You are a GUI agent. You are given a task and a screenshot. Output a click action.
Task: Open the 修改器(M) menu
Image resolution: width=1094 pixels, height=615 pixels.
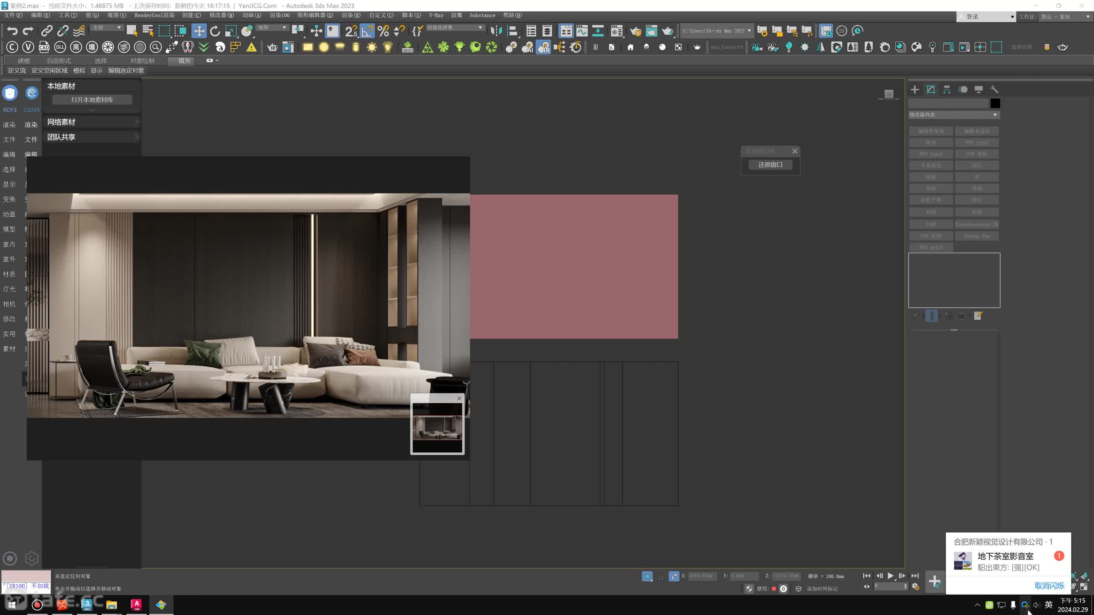tap(222, 15)
